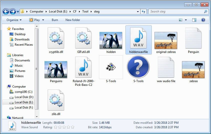Expand the Play button dropdown arrow
This screenshot has height=134, width=211.
tap(43, 20)
